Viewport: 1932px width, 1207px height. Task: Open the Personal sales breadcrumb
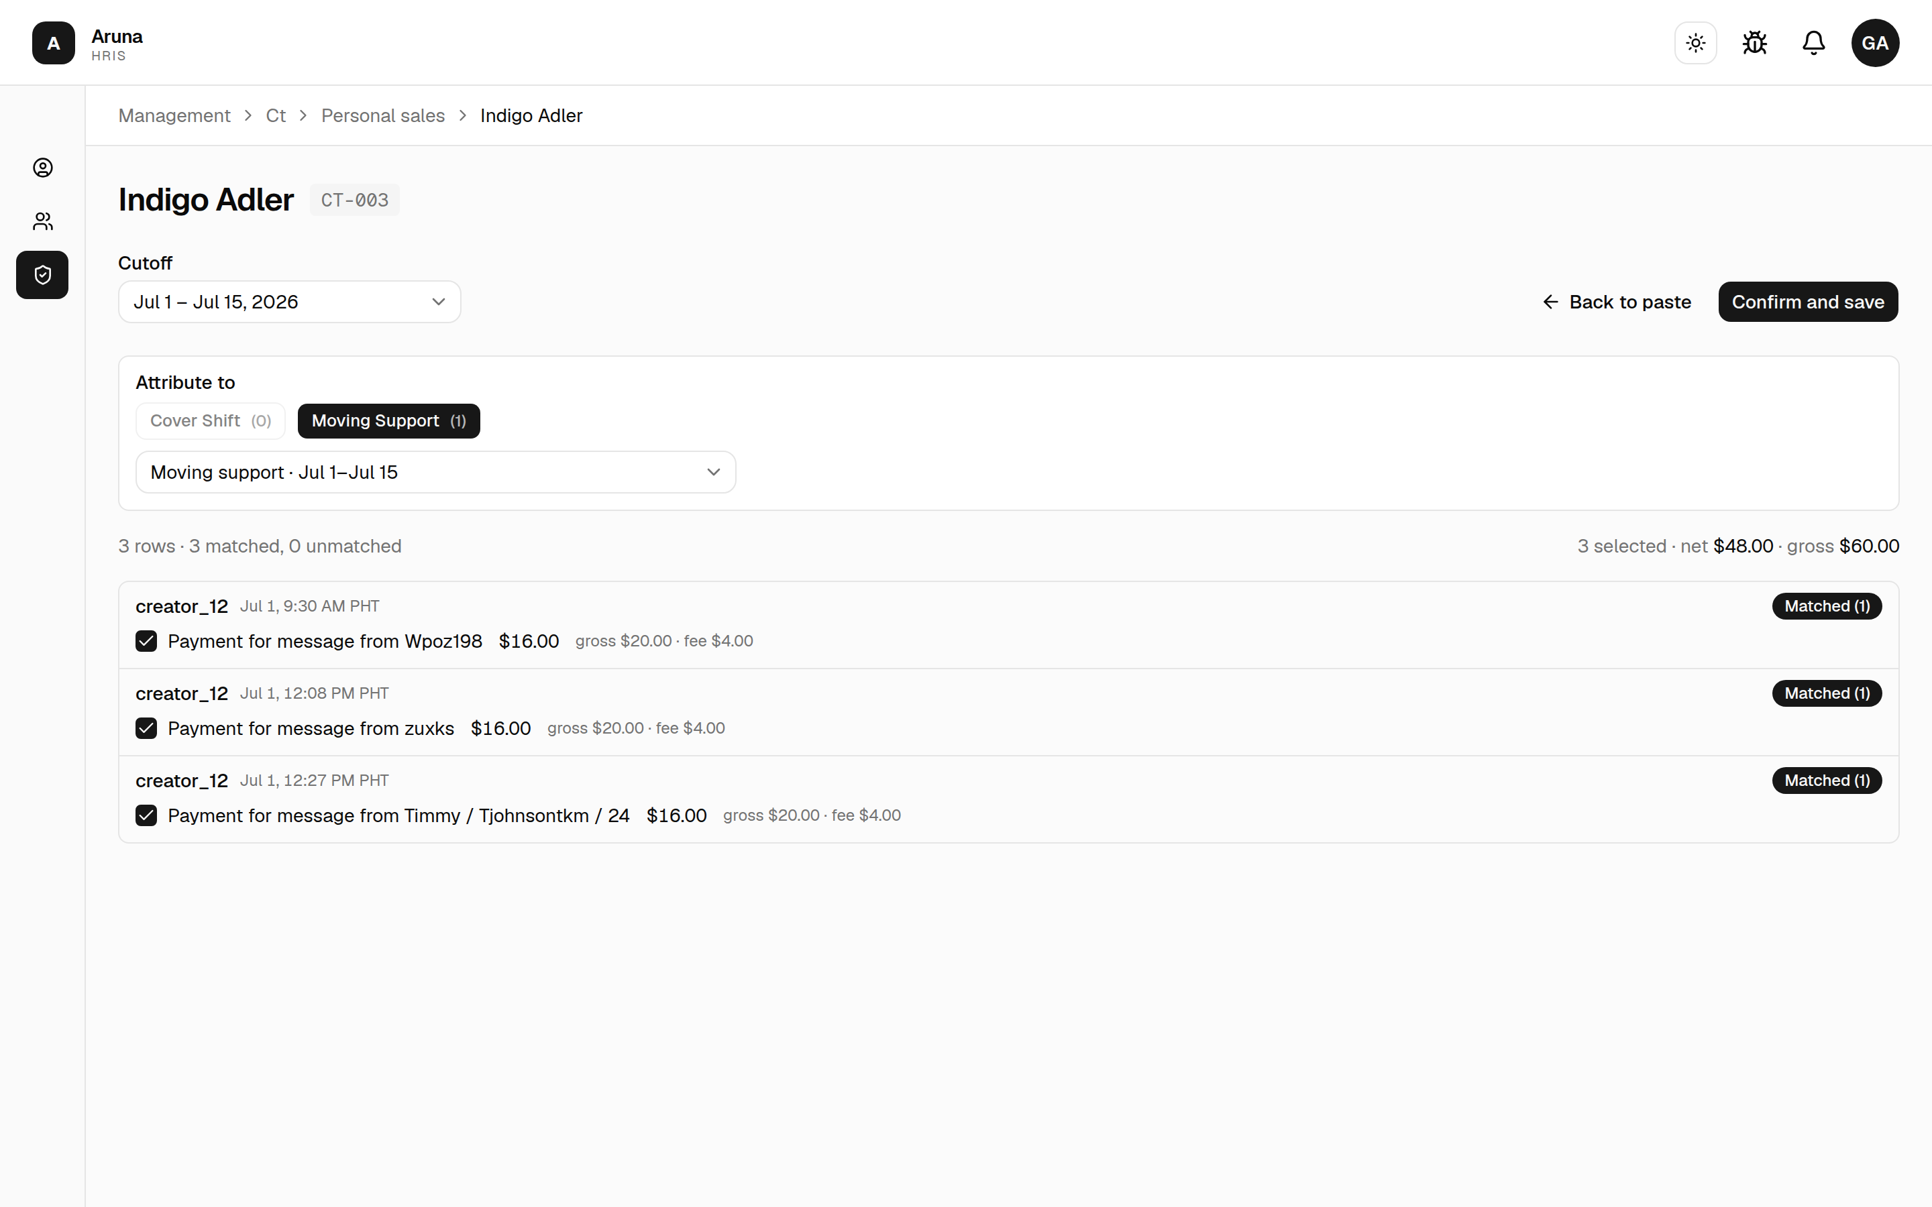(x=383, y=116)
